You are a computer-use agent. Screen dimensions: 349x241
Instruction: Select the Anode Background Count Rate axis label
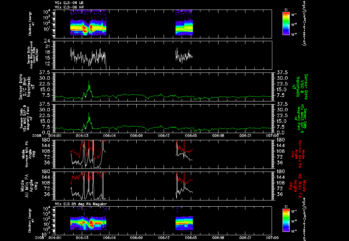(x=32, y=55)
